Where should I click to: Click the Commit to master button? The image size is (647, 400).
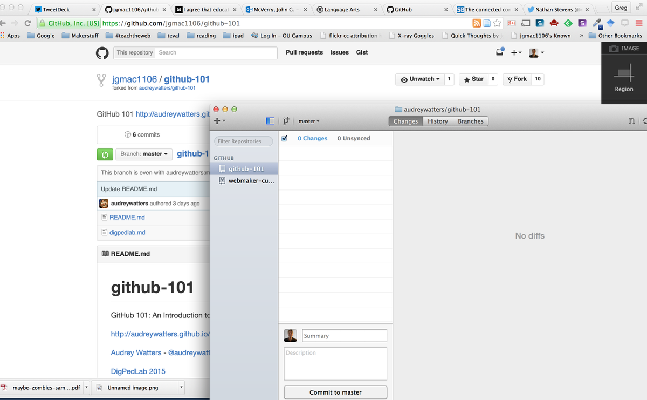[335, 392]
